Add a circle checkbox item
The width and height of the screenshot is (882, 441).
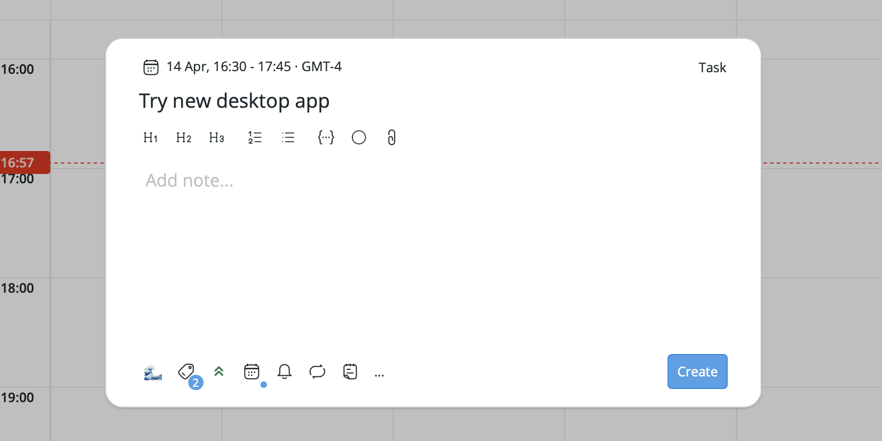pos(359,137)
